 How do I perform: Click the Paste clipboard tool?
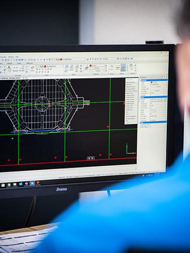131,67
